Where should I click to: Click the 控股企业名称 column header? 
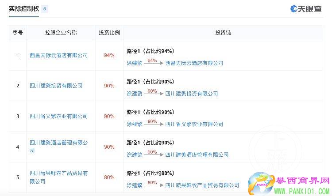click(61, 33)
